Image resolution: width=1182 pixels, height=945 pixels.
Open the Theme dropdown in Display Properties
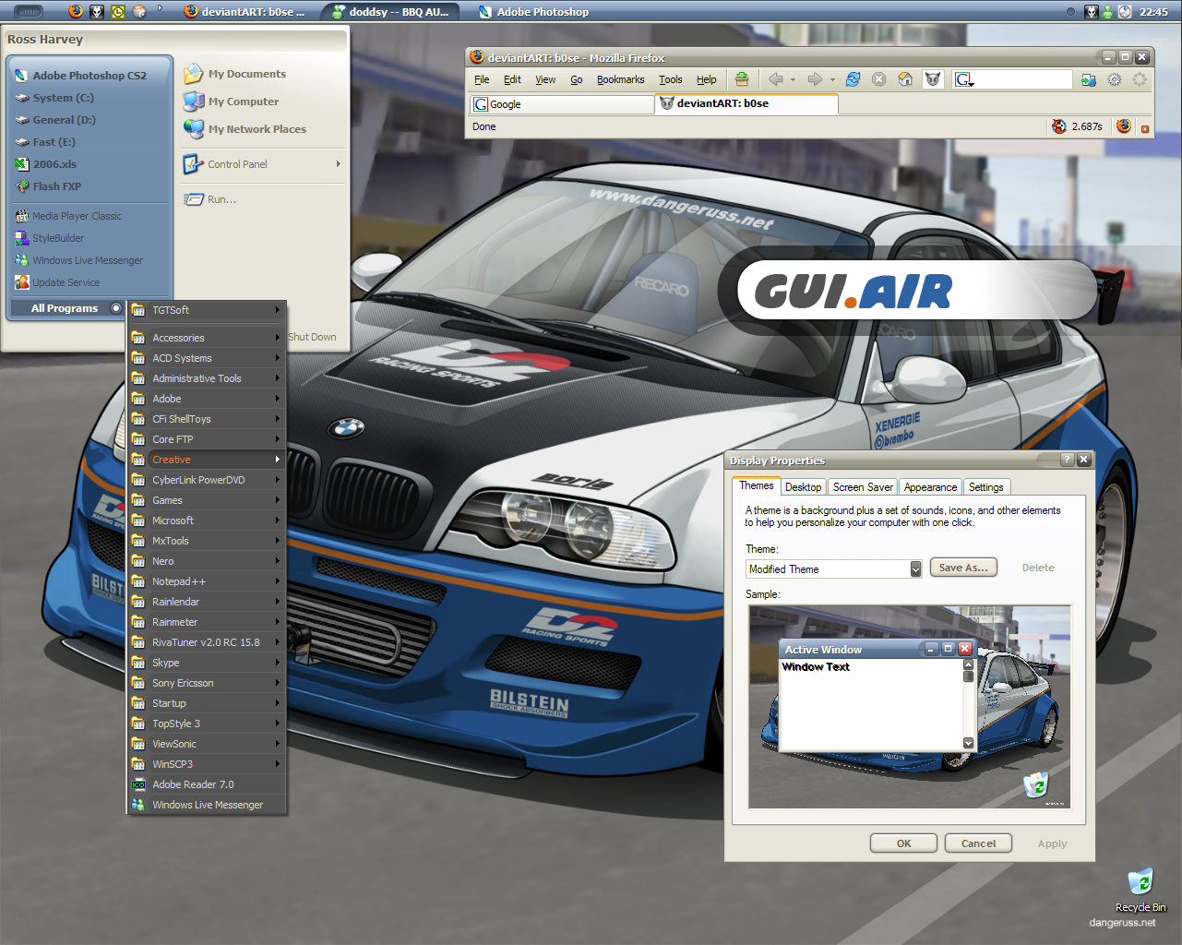click(915, 569)
